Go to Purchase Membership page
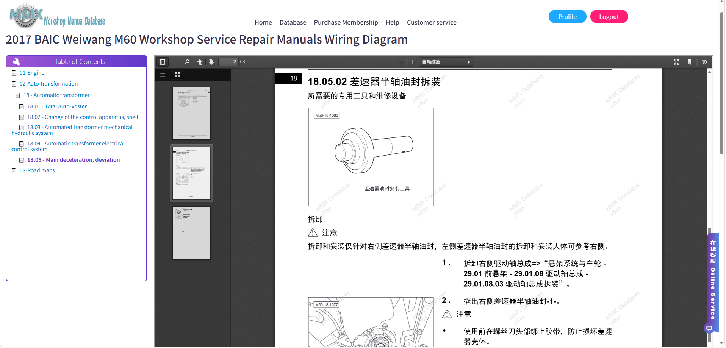Image resolution: width=726 pixels, height=348 pixels. tap(346, 22)
